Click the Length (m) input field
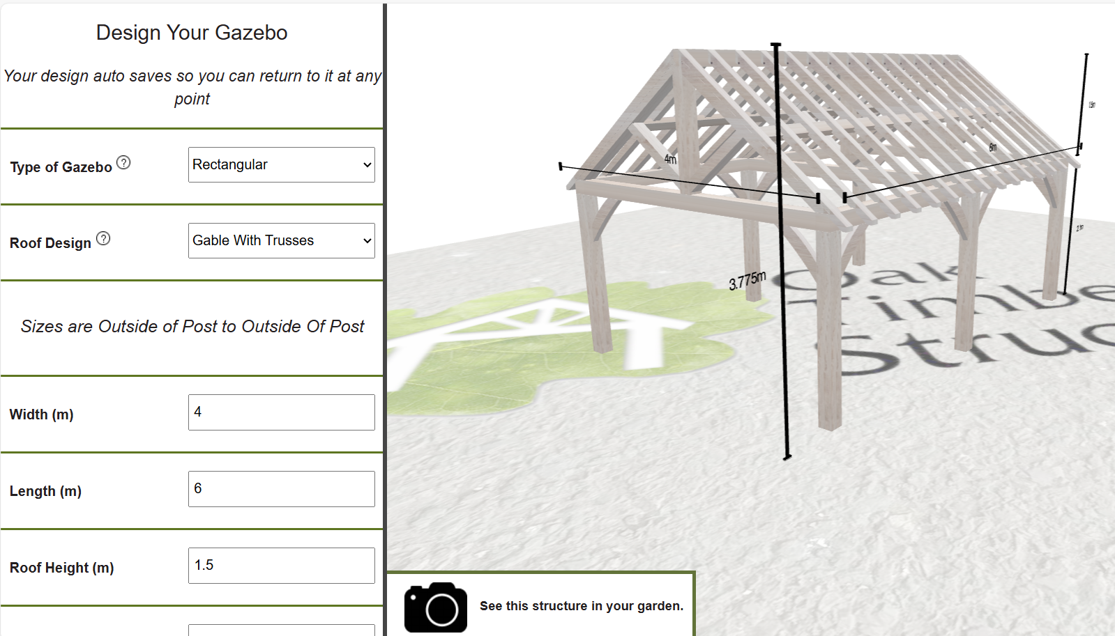 pyautogui.click(x=282, y=489)
